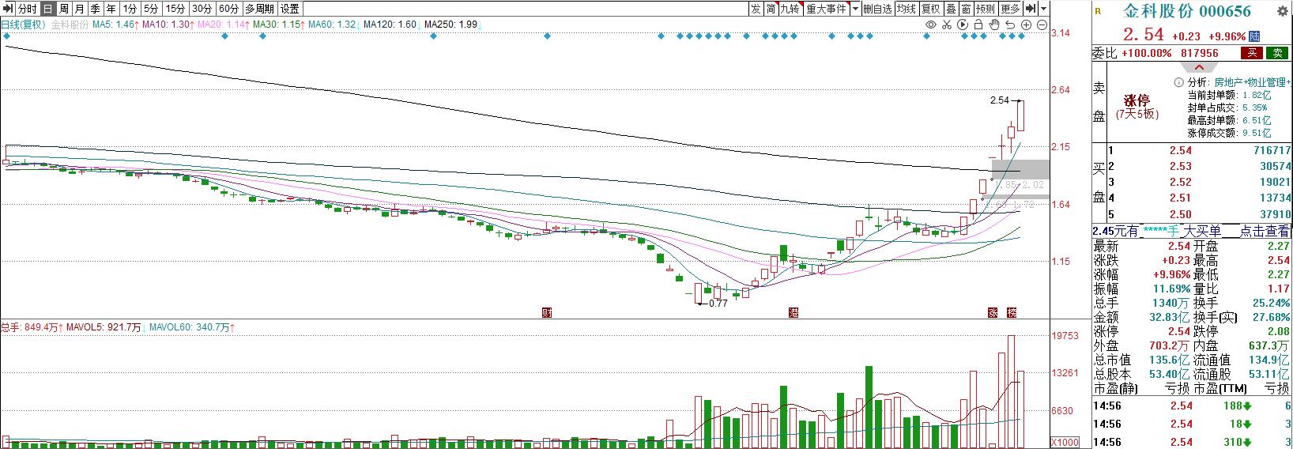Switch to the 周 weekly period tab
The image size is (1293, 449).
[x=64, y=9]
